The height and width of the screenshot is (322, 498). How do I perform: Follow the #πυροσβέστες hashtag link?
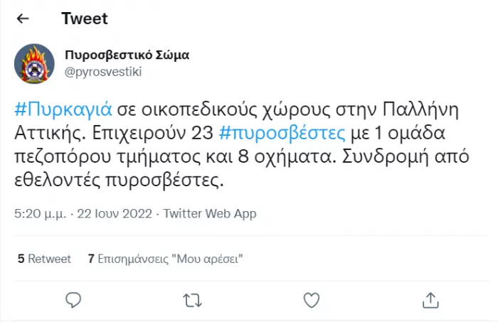click(282, 133)
